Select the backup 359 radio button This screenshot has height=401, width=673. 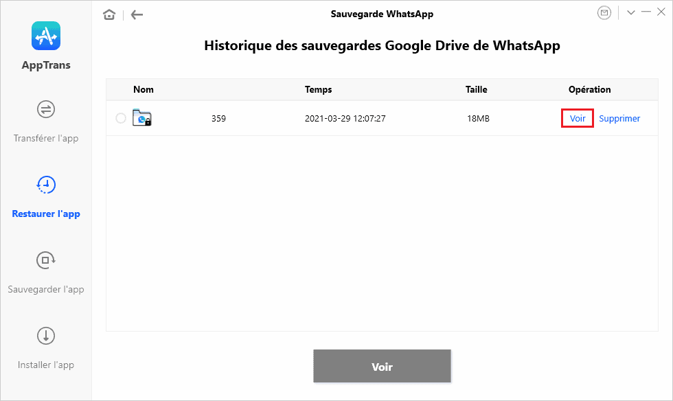pos(121,118)
